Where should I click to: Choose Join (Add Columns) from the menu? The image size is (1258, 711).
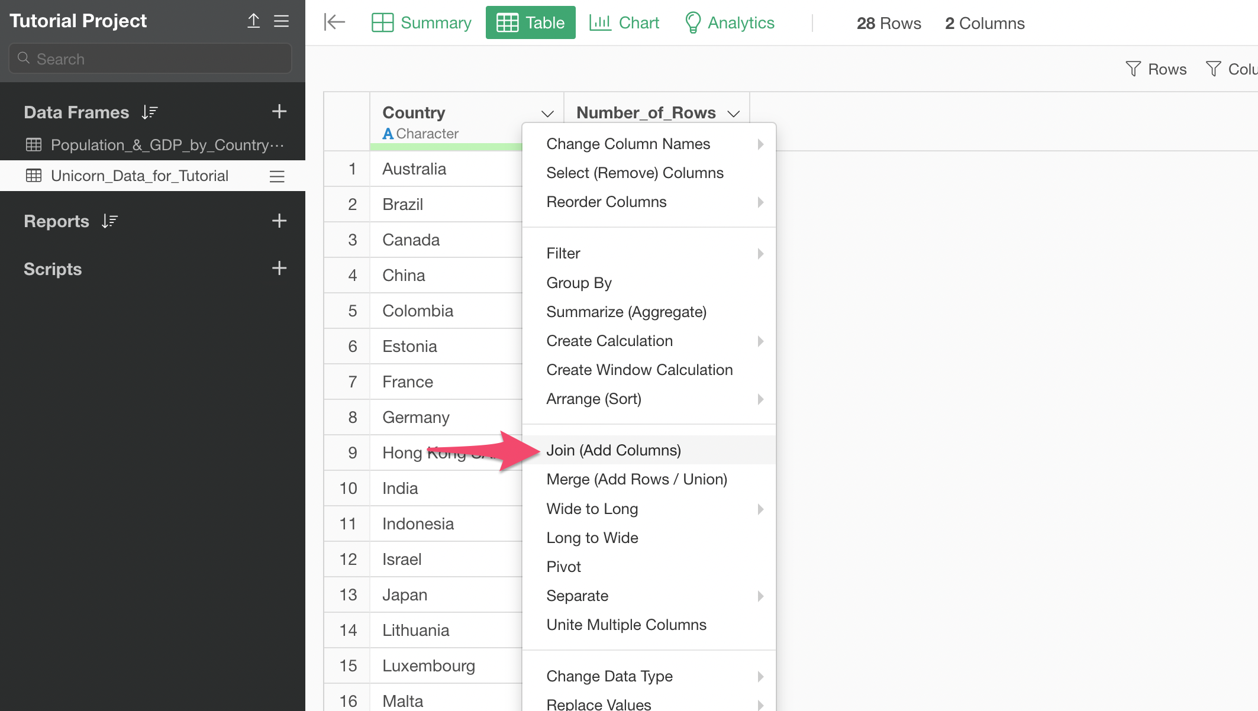coord(614,450)
